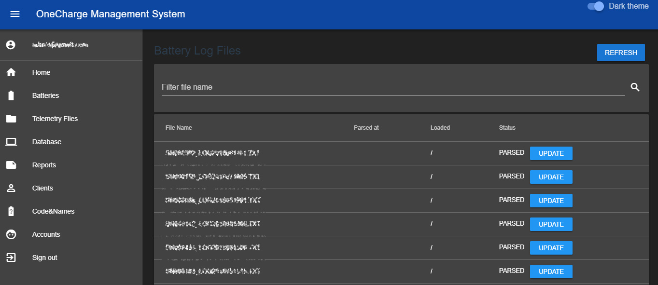Screen dimensions: 658x285
Task: Click the Status column header
Action: click(x=507, y=128)
